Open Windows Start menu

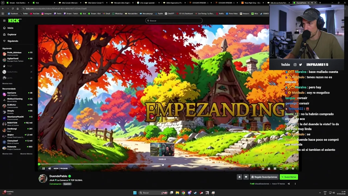[135, 193]
